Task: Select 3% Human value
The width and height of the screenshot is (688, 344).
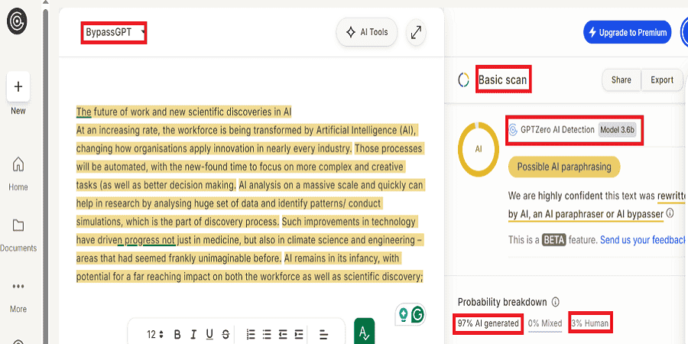Action: tap(589, 323)
